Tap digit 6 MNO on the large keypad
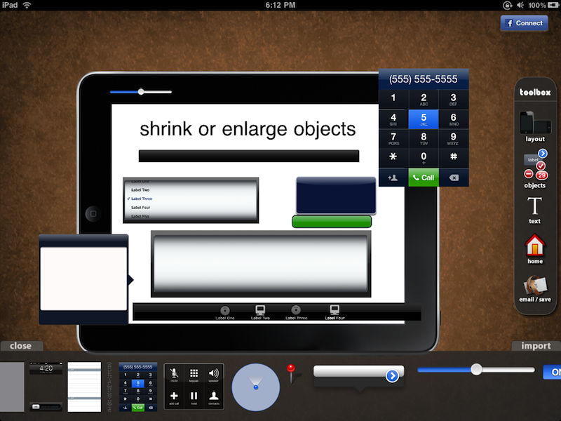 pos(453,119)
